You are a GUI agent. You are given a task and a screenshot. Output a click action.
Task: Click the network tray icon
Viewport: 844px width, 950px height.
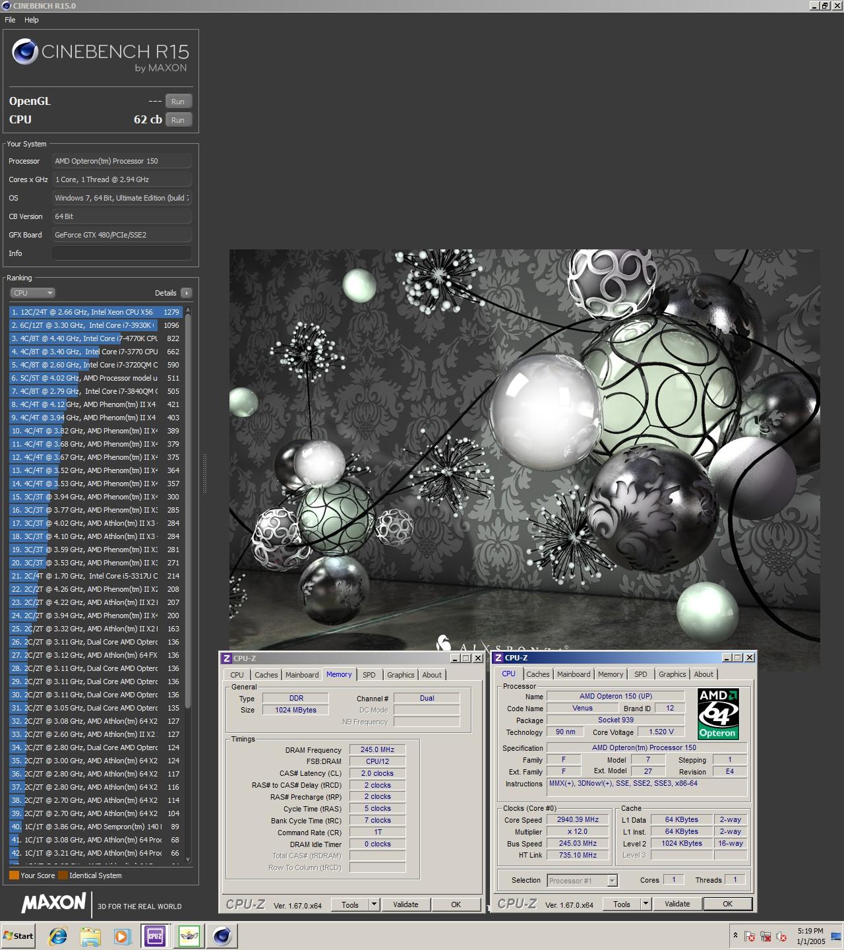pyautogui.click(x=766, y=936)
